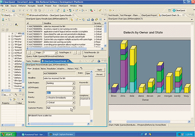Click the search flashlight icon in main toolbar

[x=83, y=10]
